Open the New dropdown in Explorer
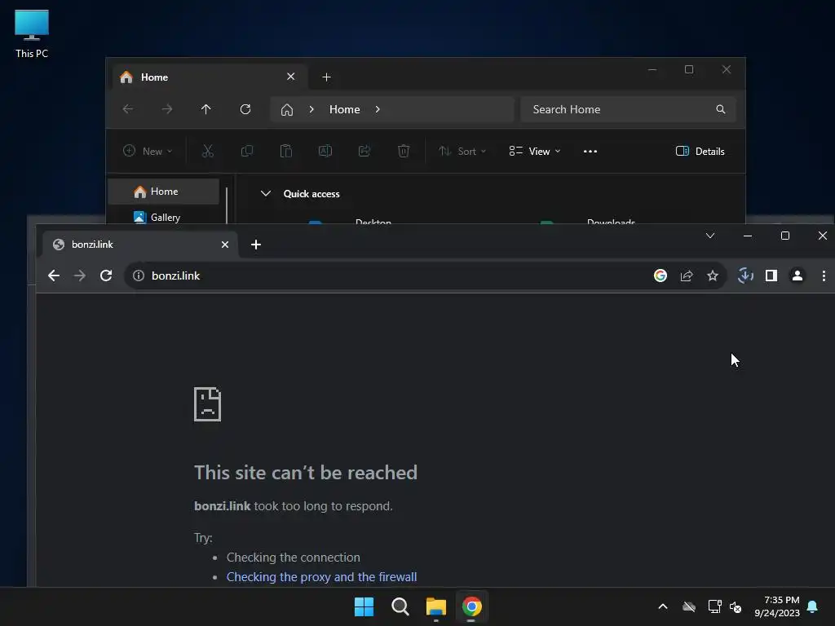This screenshot has width=835, height=626. pyautogui.click(x=148, y=151)
